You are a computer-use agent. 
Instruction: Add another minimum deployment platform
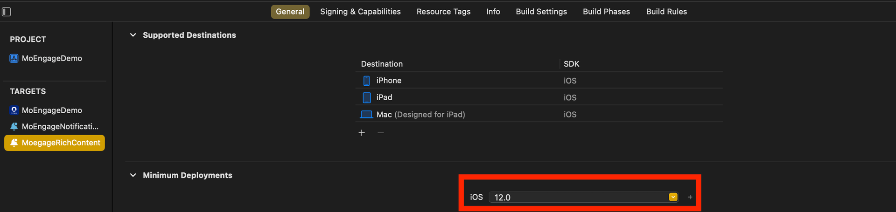pos(690,197)
